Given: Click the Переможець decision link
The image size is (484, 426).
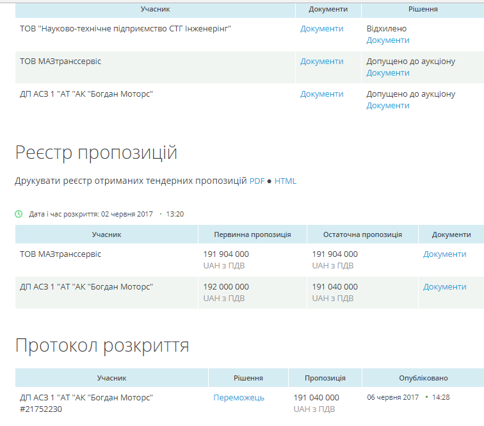Looking at the screenshot, I should point(239,398).
